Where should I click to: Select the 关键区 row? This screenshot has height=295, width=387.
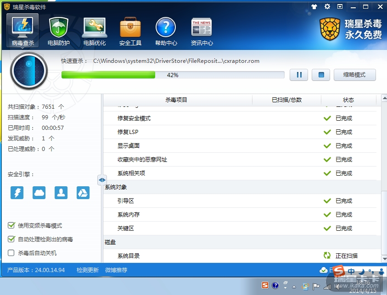[x=240, y=228]
